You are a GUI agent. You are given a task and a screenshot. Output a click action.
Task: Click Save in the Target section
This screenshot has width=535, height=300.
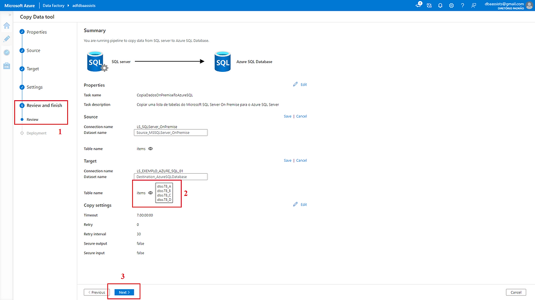click(x=288, y=161)
